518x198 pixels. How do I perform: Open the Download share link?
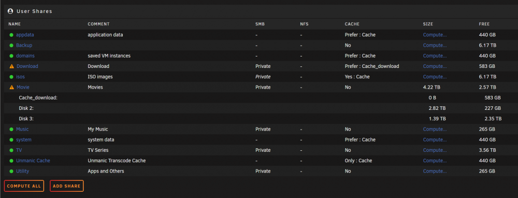(27, 66)
